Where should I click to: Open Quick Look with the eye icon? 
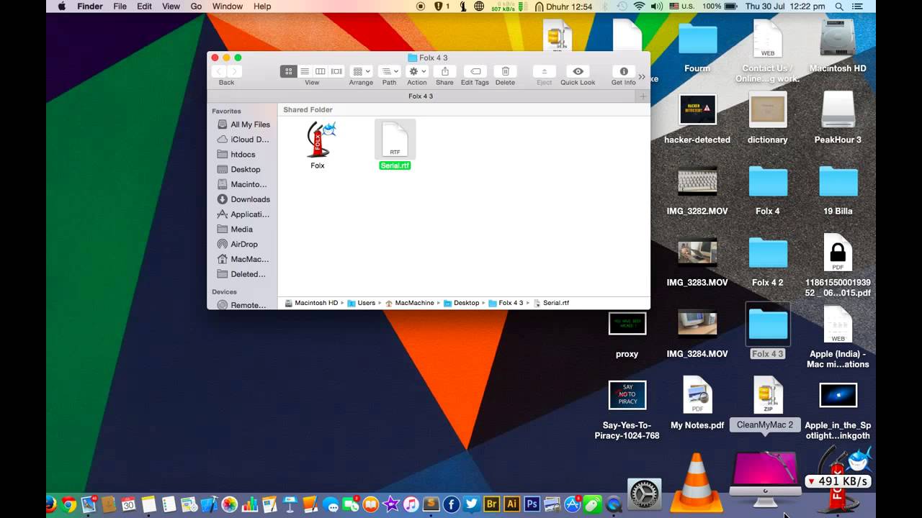point(578,71)
